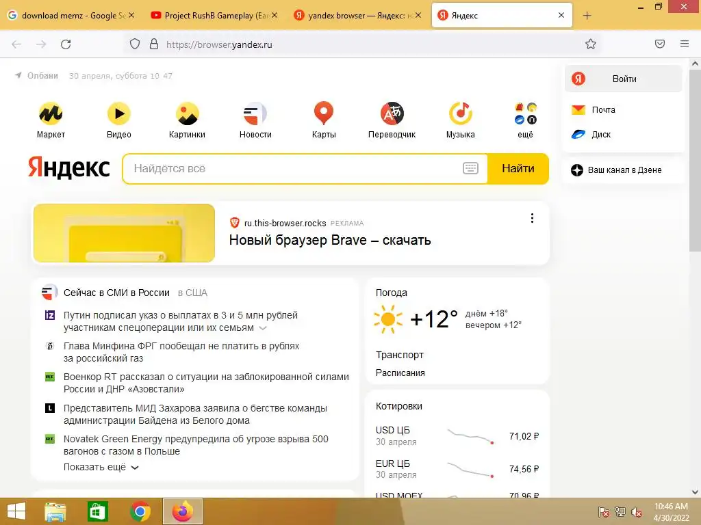Go forward in browser history

pyautogui.click(x=41, y=44)
